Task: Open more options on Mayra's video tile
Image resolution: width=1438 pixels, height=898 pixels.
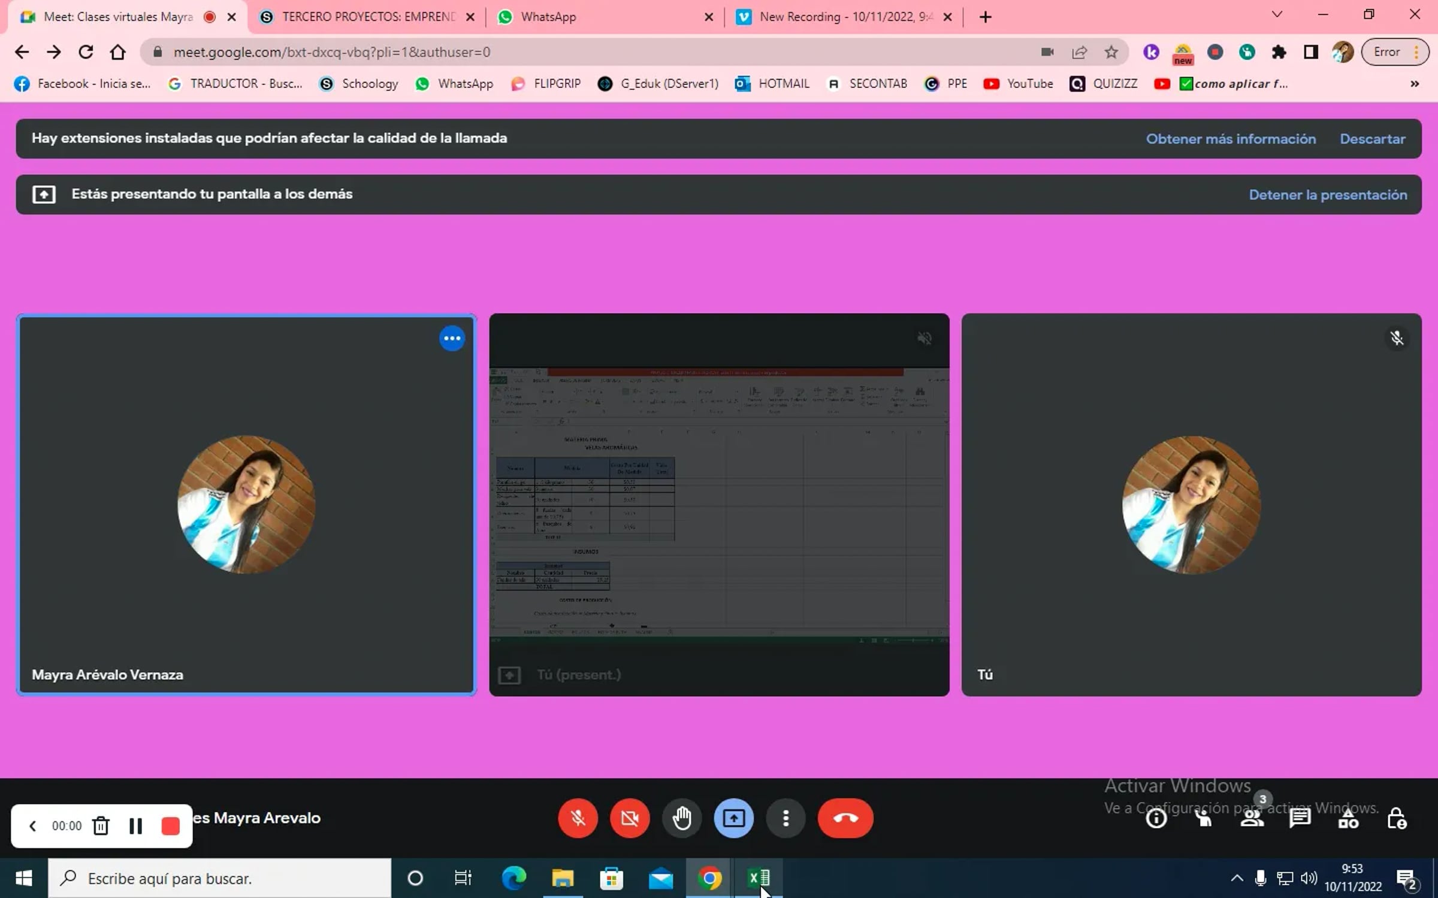Action: pos(452,338)
